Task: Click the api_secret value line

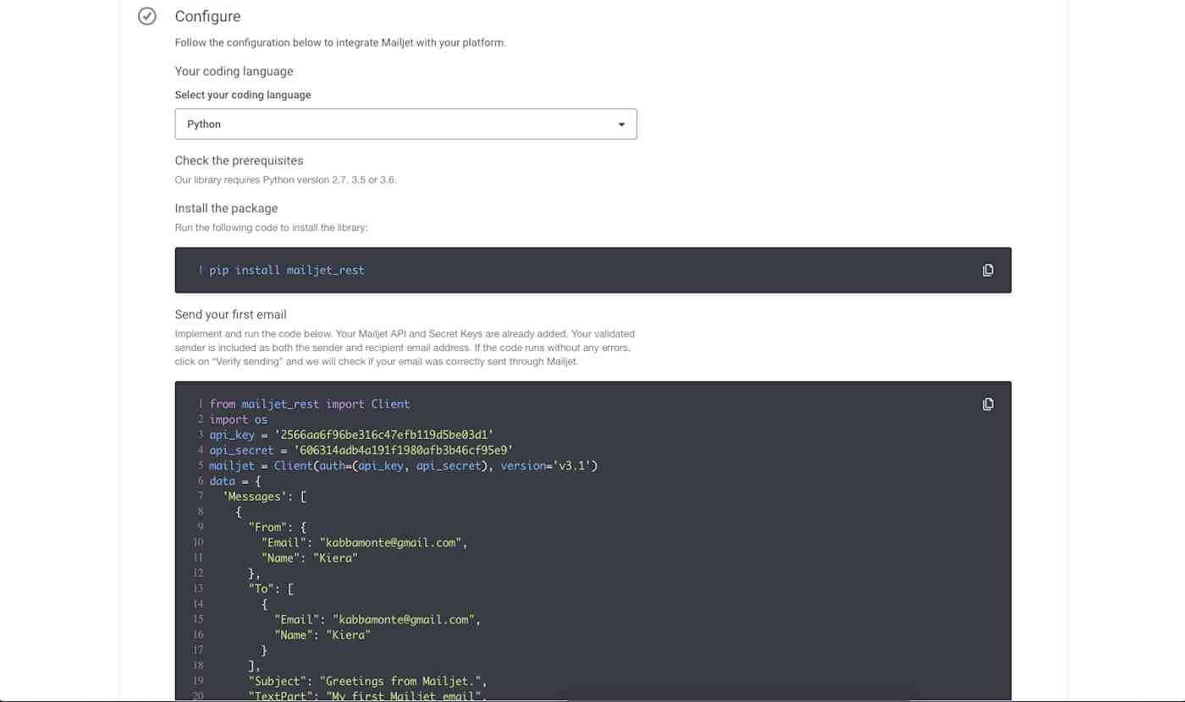Action: click(x=361, y=450)
